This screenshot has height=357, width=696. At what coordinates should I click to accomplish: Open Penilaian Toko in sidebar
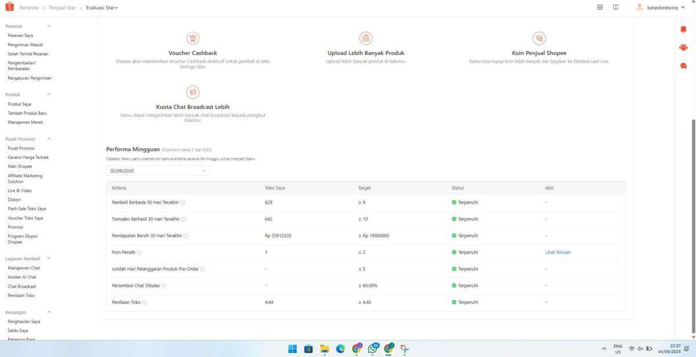pos(21,296)
